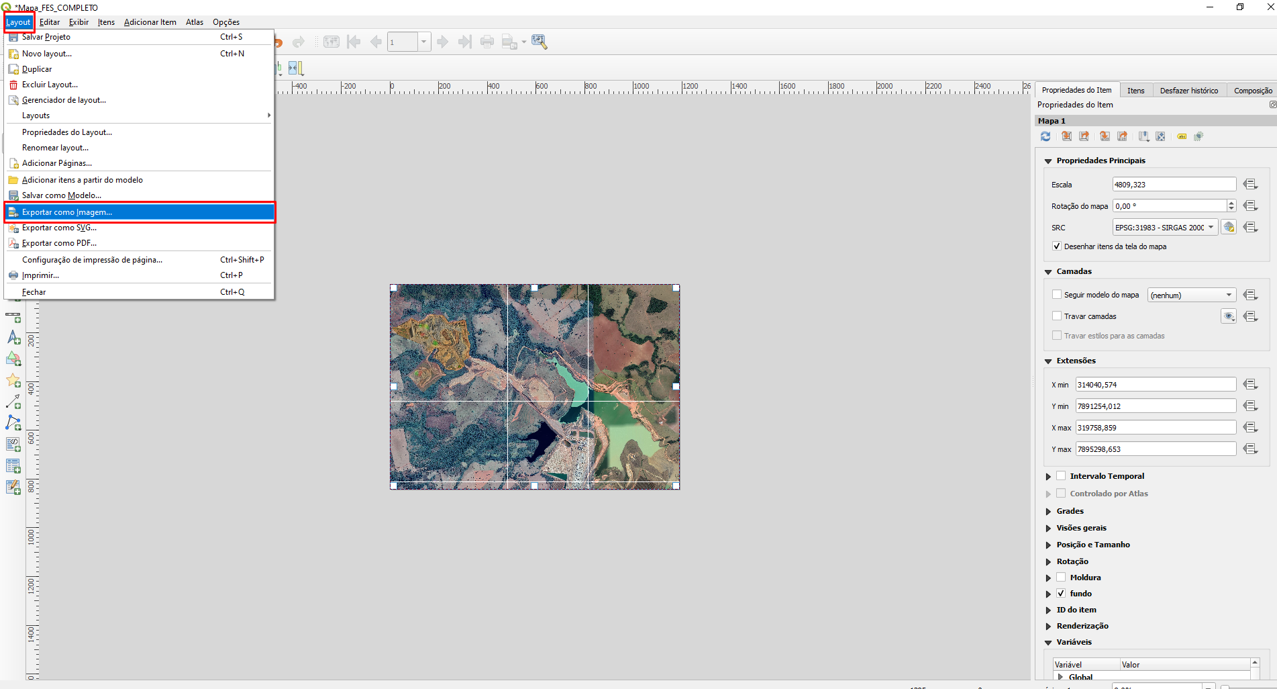1277x689 pixels.
Task: Open the Layouts submenu
Action: [140, 116]
